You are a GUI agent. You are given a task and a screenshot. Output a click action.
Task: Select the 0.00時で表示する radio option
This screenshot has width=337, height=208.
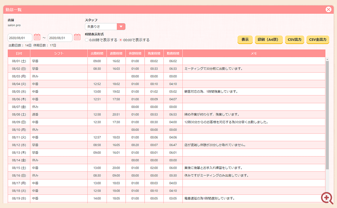[x=87, y=40]
